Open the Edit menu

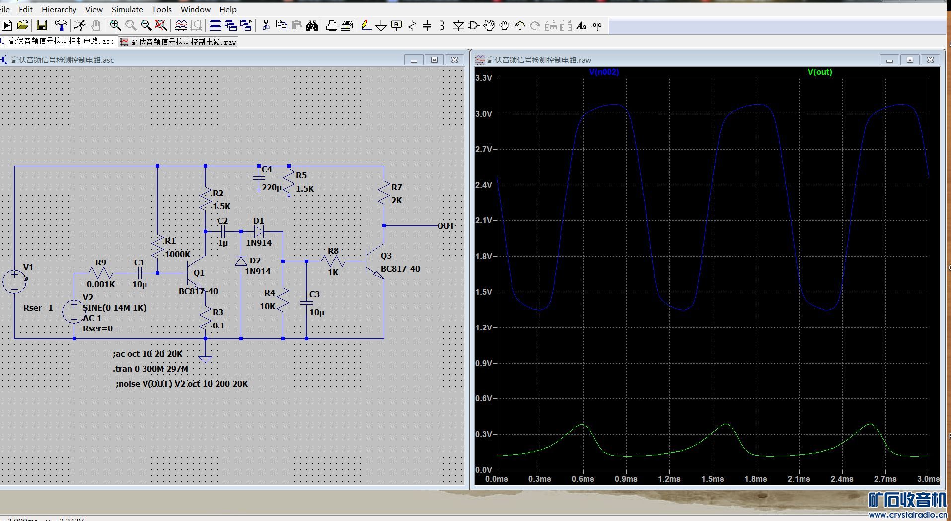coord(25,9)
